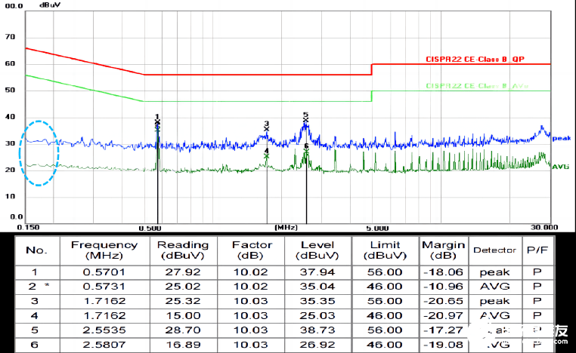Click marker 1 on the peak trace
This screenshot has height=353, width=576.
coord(157,119)
